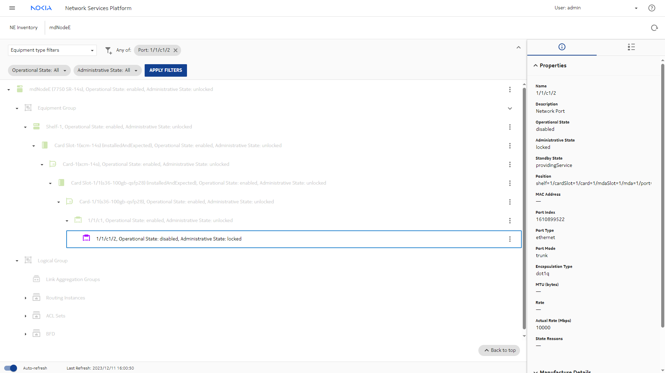Toggle the Auto-refresh switch
Screen dimensions: 665x373
10,368
